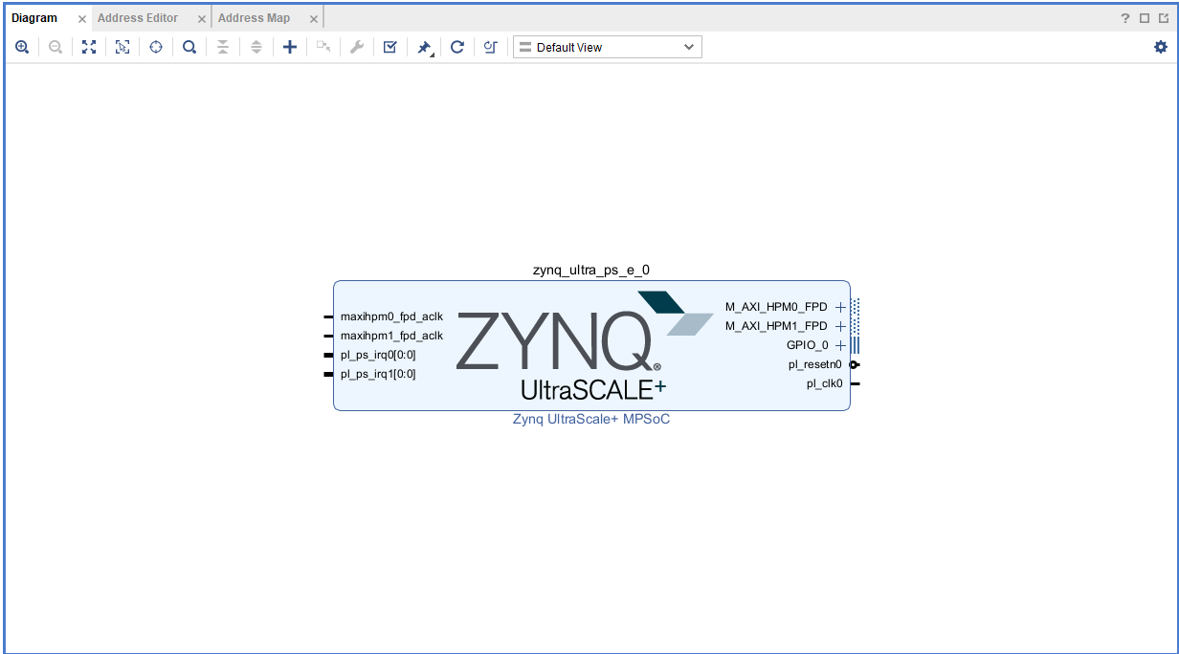Toggle the pin blocks toolbar icon
This screenshot has height=654, width=1179.
(x=424, y=47)
